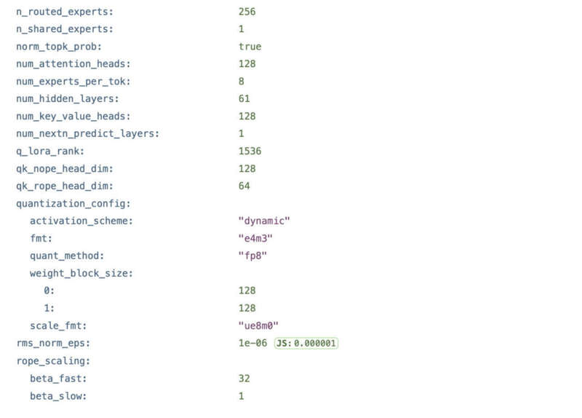This screenshot has height=418, width=582.
Task: Click the 1e-06 rms_norm_eps value
Action: 252,344
